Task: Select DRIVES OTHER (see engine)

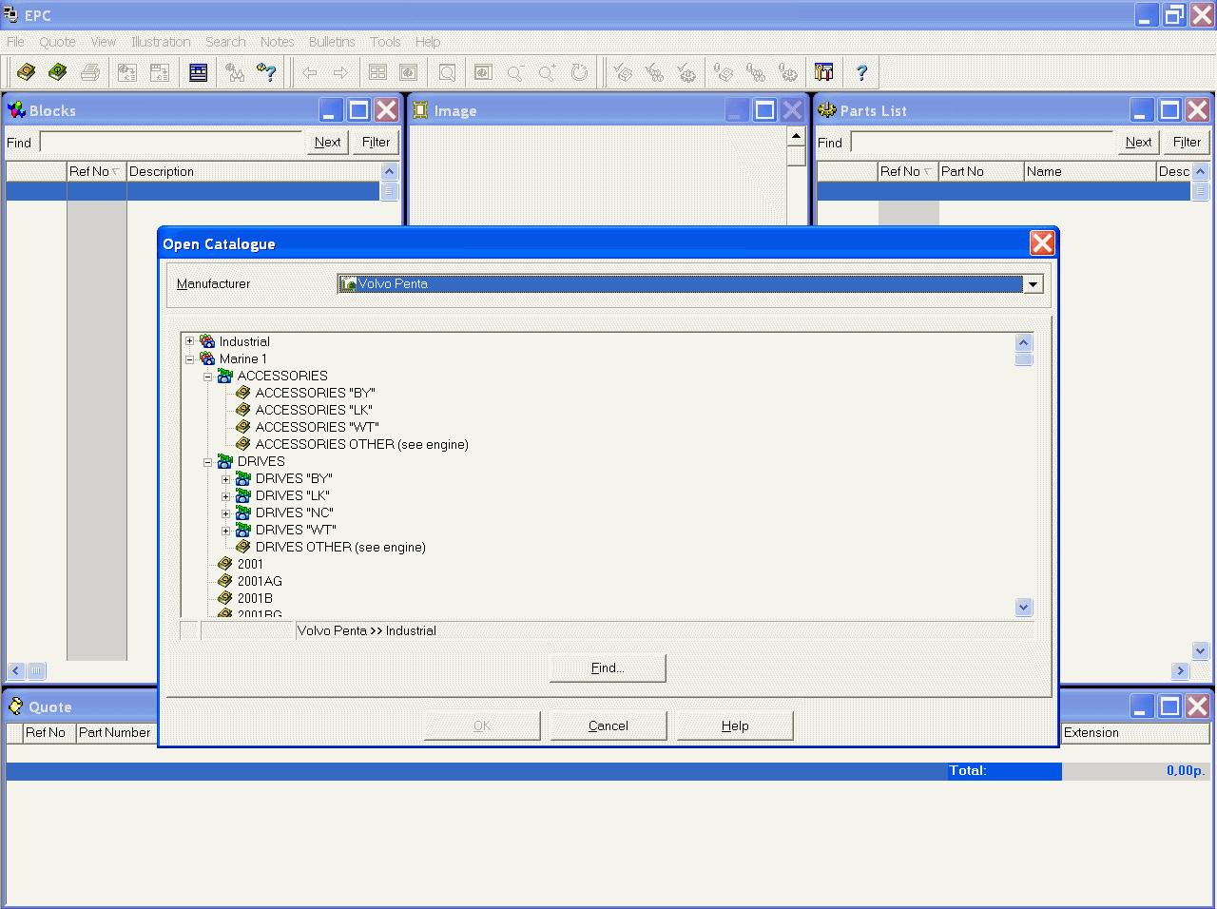Action: [340, 547]
